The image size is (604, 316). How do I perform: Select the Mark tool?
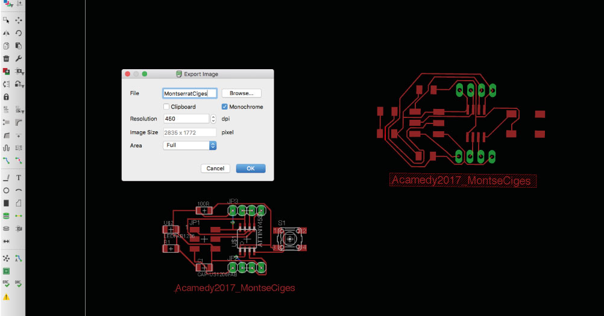(x=19, y=4)
